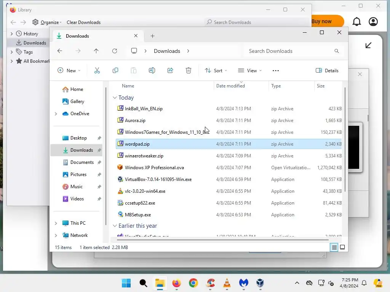Switch to large thumbnails view layout icon
The image size is (390, 292).
click(x=342, y=247)
